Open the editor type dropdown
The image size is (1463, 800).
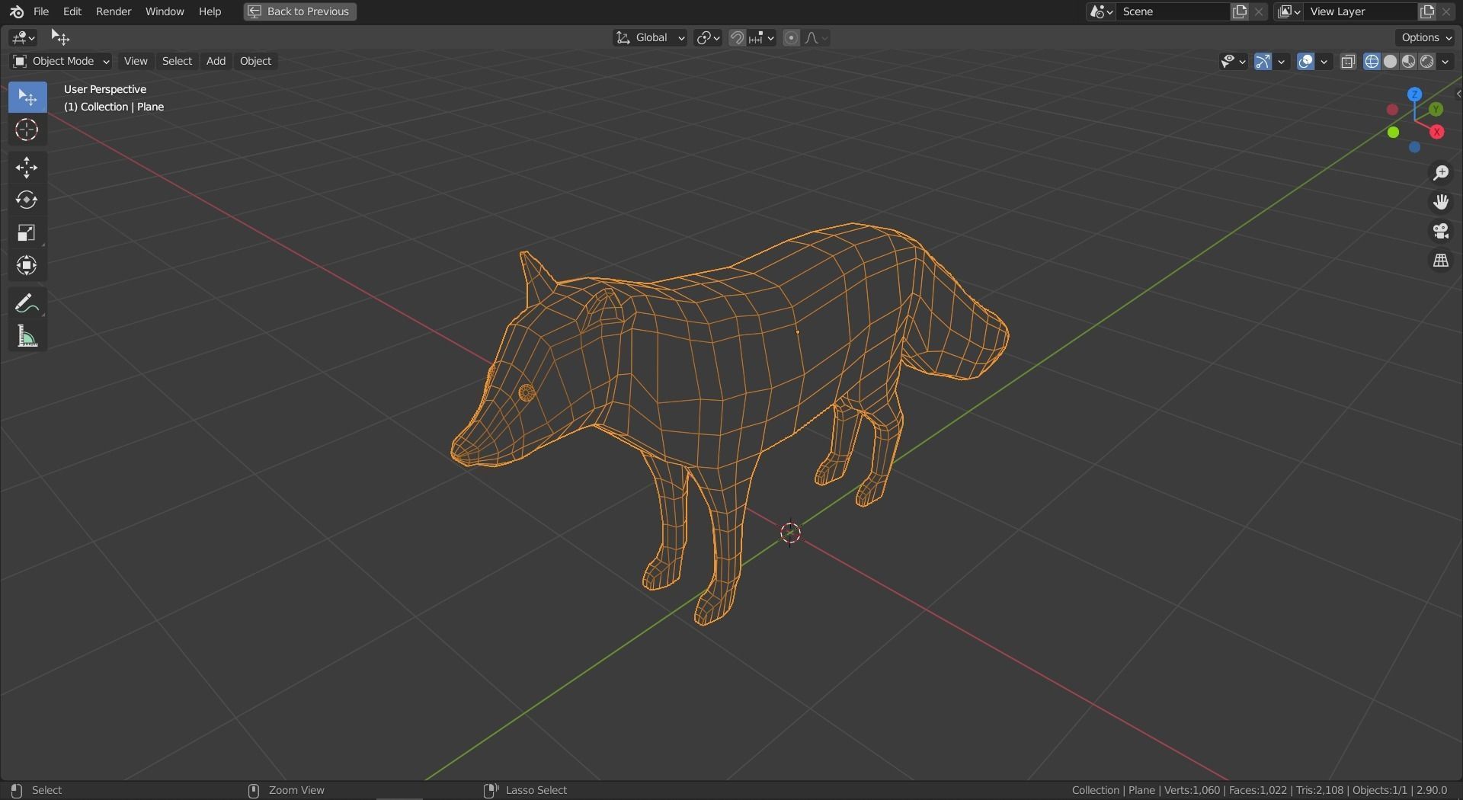[23, 37]
